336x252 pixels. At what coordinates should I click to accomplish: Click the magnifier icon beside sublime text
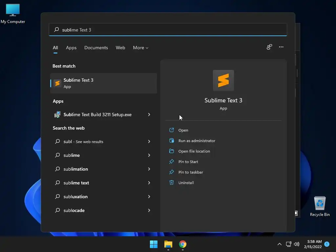[x=57, y=183]
